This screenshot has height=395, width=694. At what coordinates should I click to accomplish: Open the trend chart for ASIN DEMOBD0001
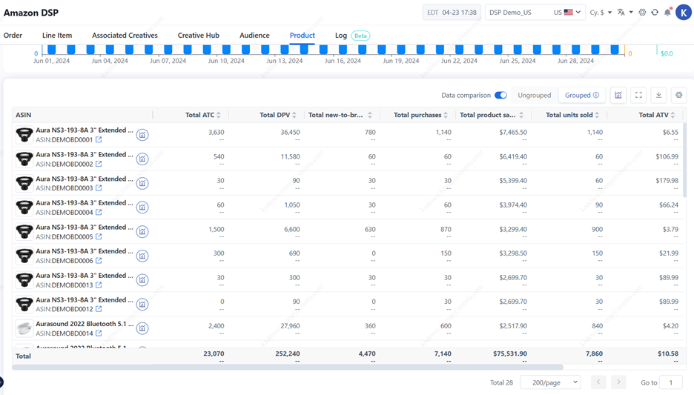[142, 135]
